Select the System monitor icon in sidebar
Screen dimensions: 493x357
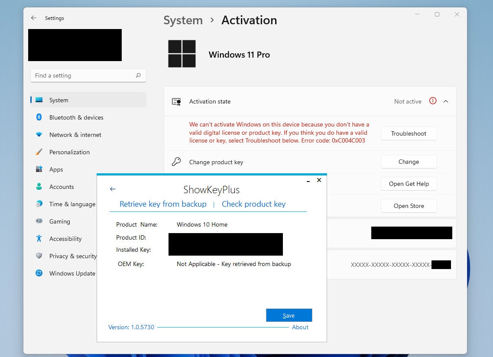click(x=39, y=100)
